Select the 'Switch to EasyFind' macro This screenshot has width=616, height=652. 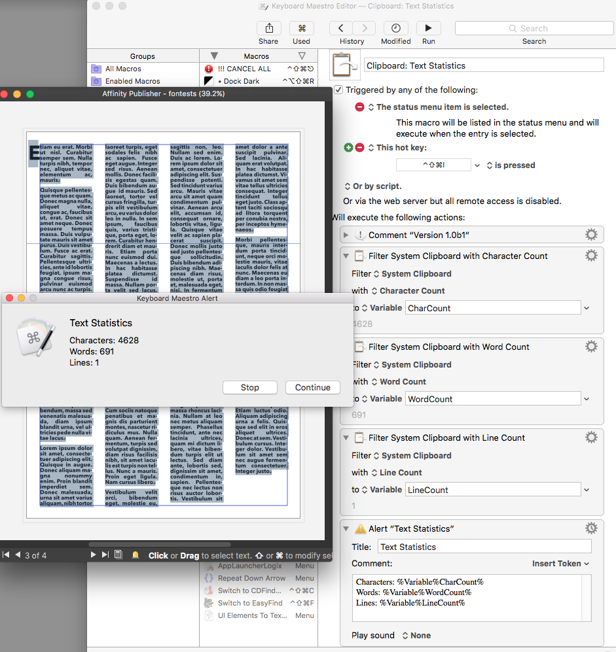pos(259,603)
